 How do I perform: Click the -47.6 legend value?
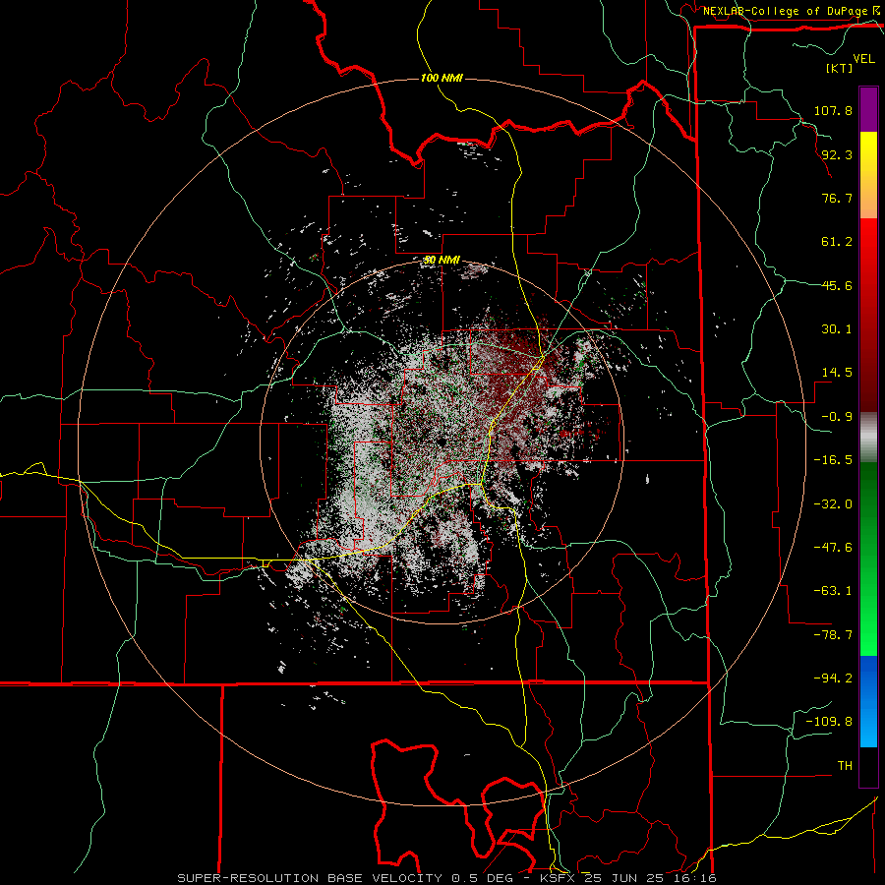833,548
